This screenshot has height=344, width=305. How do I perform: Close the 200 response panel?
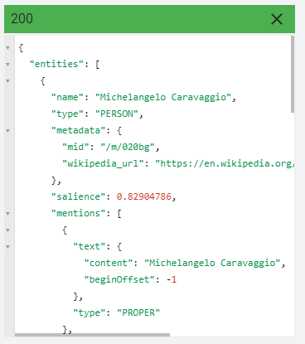[x=277, y=19]
